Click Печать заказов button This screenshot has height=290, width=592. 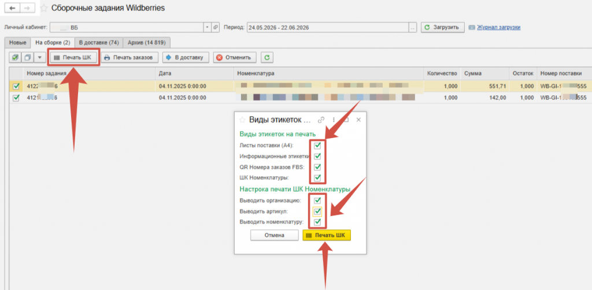129,58
